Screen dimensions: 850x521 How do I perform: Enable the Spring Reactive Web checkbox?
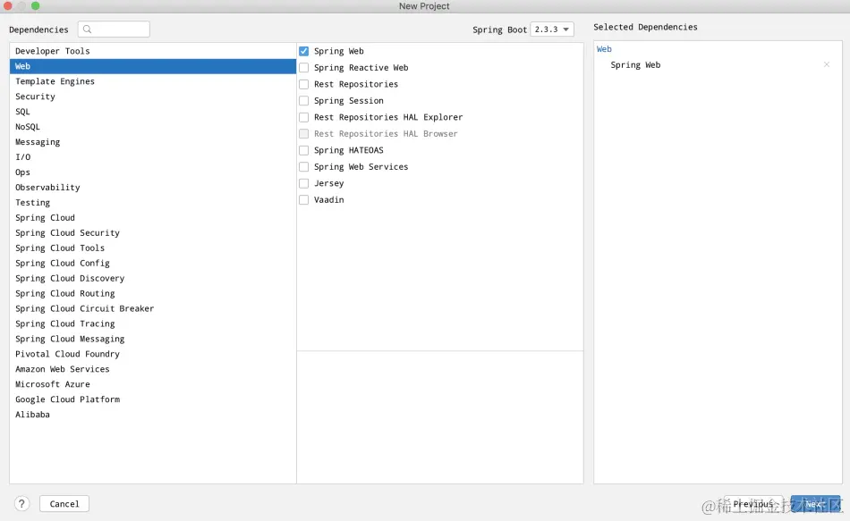304,68
